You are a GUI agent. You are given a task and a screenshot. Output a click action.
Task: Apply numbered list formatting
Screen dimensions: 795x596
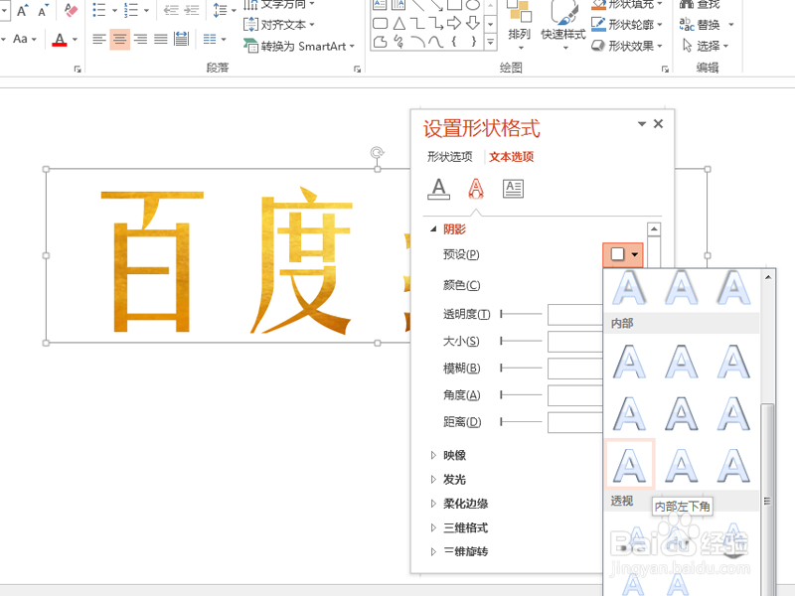tap(131, 10)
